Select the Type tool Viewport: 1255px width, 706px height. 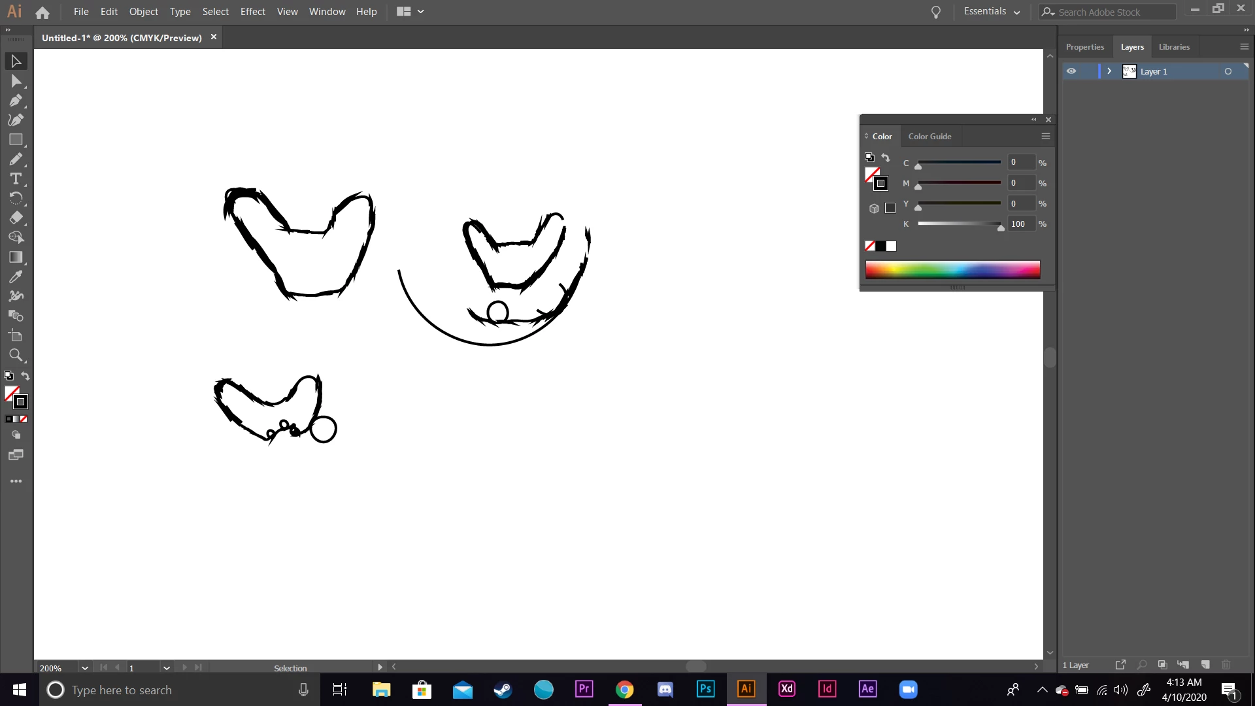click(x=16, y=179)
